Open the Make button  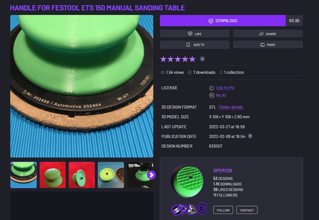(x=268, y=45)
